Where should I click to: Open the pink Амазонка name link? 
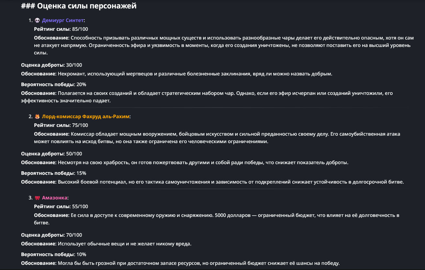[x=55, y=198]
